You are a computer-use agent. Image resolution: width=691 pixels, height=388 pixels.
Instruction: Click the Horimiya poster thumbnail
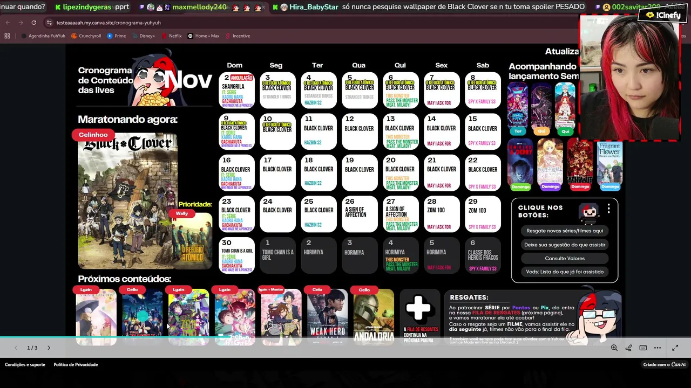coord(281,317)
